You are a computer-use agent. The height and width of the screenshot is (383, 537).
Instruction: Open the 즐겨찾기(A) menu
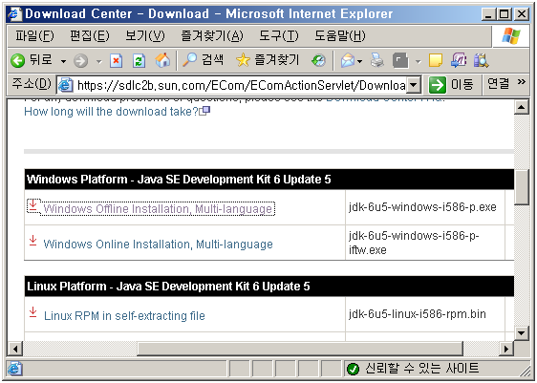(212, 35)
